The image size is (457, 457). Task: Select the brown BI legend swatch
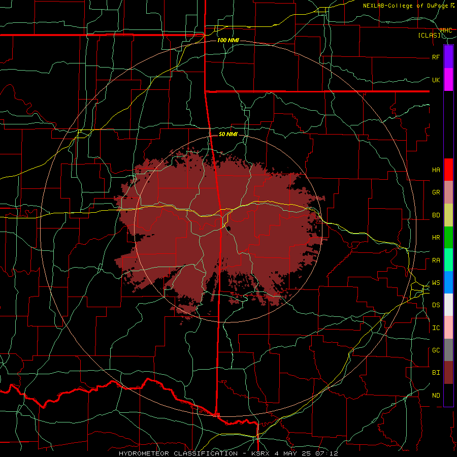point(448,373)
